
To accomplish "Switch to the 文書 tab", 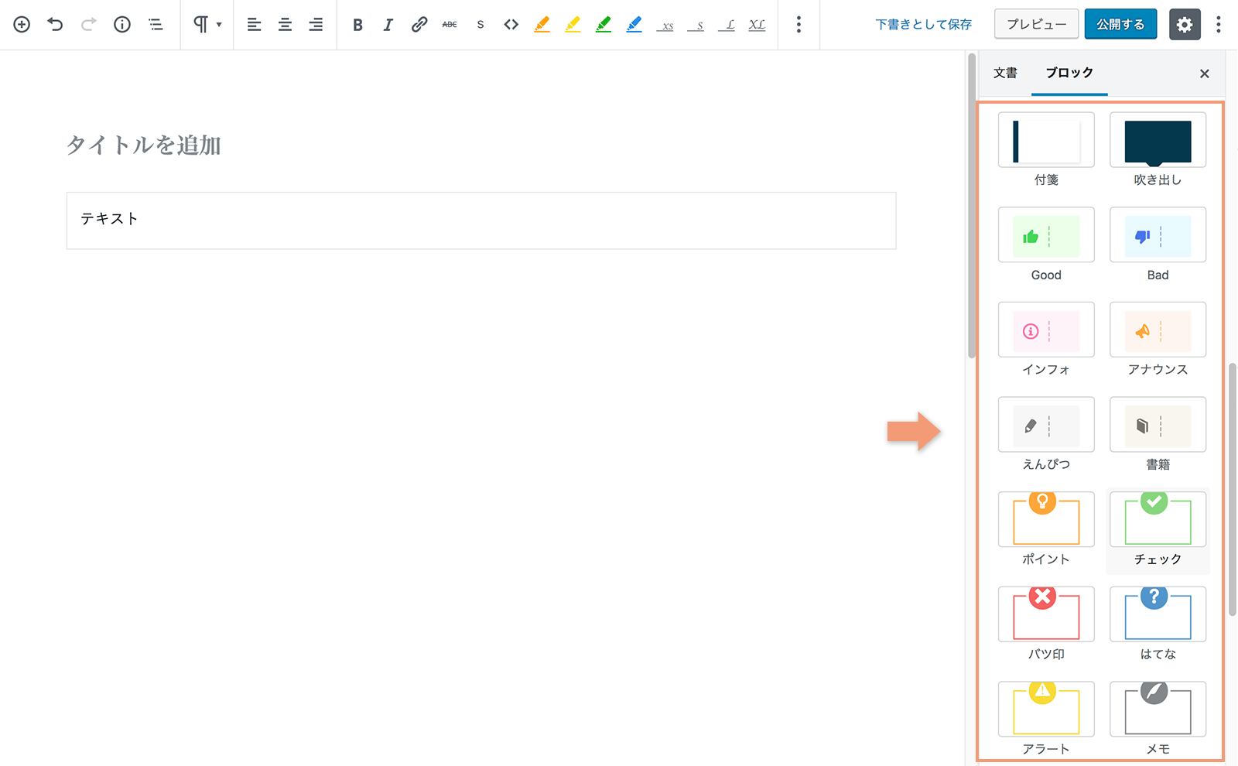I will coord(1006,73).
